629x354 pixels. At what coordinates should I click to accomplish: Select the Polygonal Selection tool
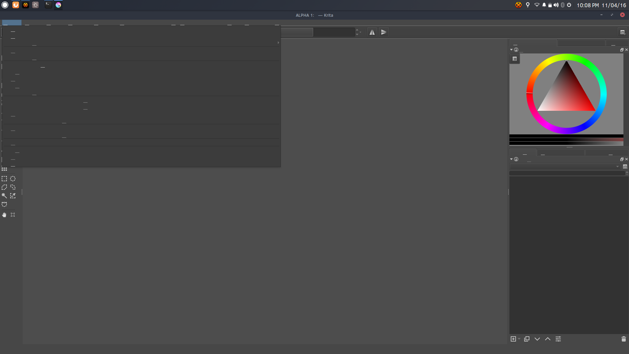[x=4, y=187]
